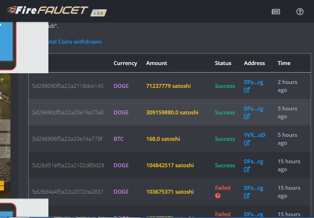This screenshot has height=218, width=314.
Task: Open the news feed icon in header
Action: [276, 11]
